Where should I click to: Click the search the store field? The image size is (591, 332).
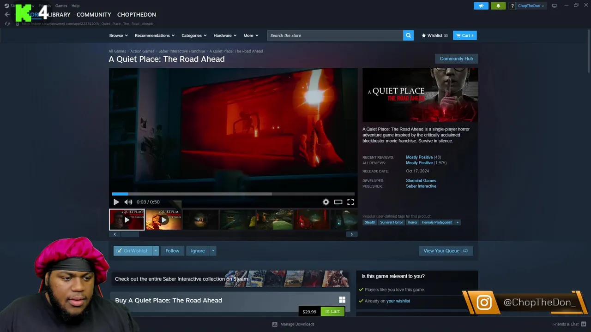pyautogui.click(x=335, y=36)
